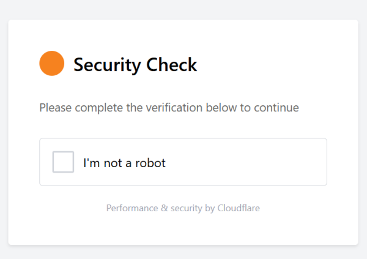Click the word "Please" in instruction line
Screen dimensions: 367x259
coord(56,108)
